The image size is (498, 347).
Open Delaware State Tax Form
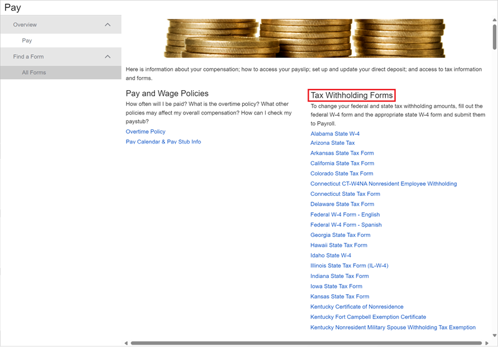[342, 204]
